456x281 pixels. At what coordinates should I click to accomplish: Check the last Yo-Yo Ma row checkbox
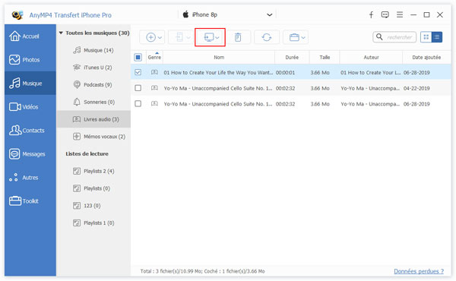[x=138, y=103]
